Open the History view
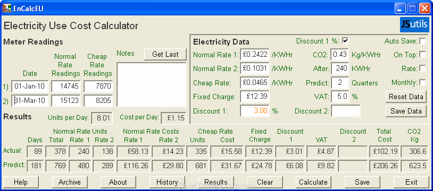433x191 pixels. [x=167, y=182]
